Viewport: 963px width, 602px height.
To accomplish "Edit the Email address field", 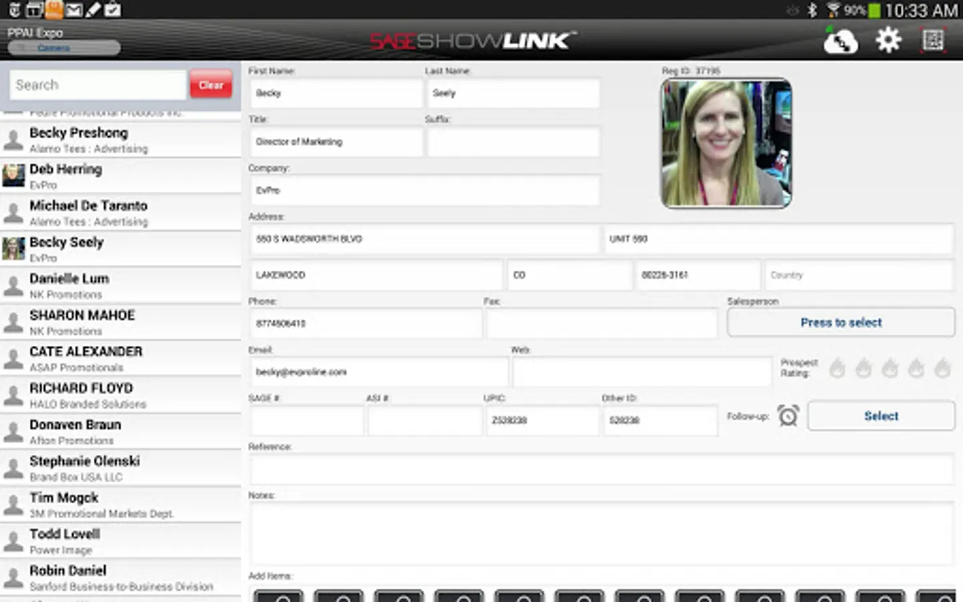I will pos(379,372).
